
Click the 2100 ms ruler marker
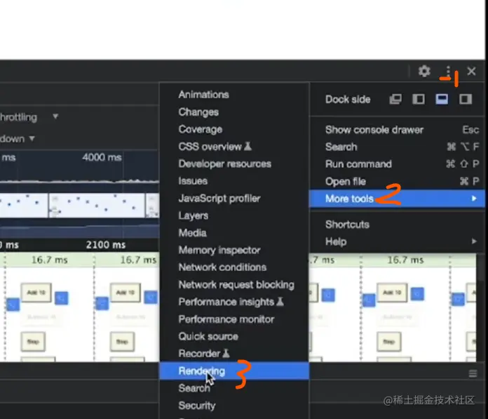tap(106, 245)
